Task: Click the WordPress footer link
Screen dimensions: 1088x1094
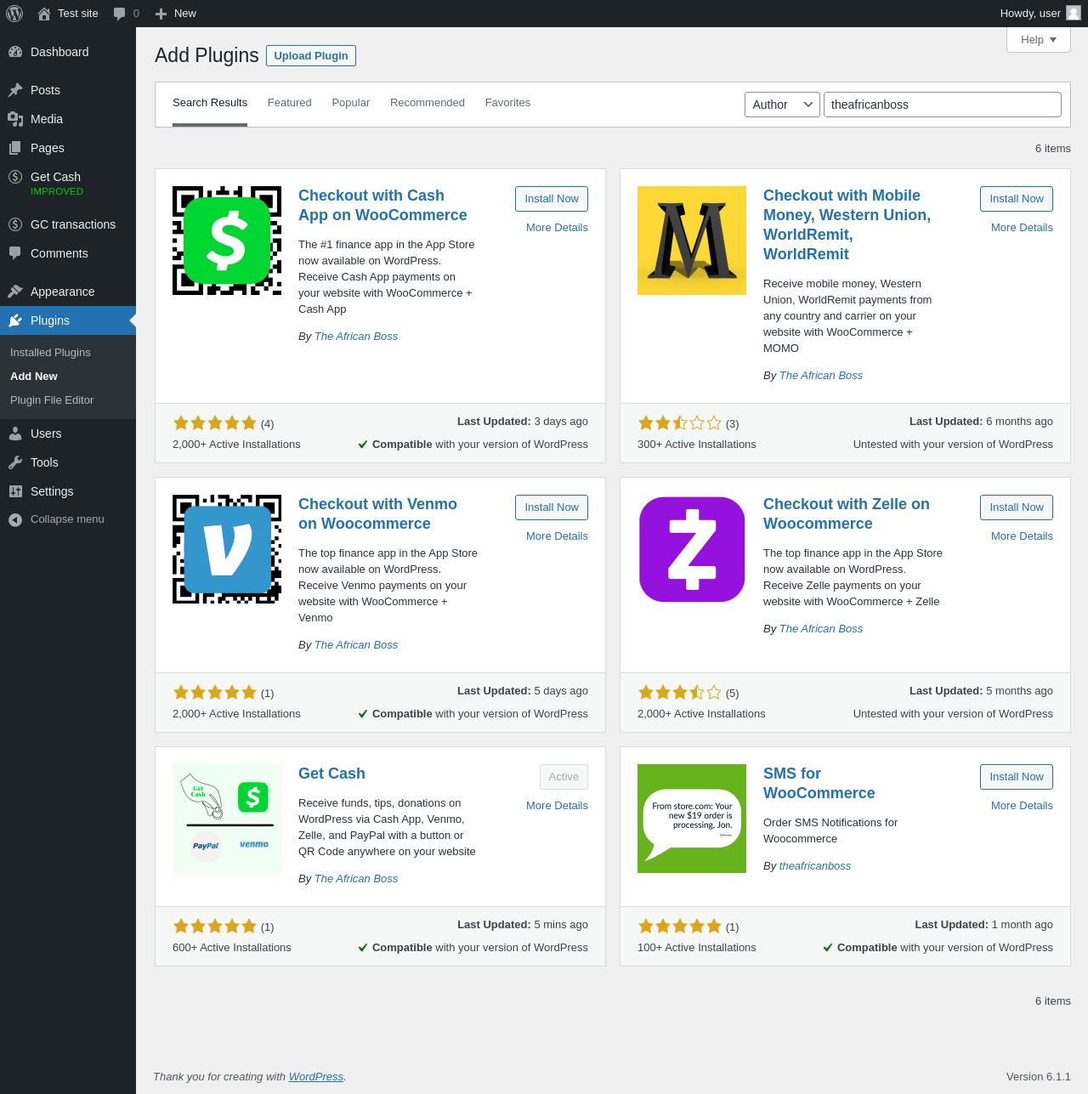Action: click(x=316, y=1077)
